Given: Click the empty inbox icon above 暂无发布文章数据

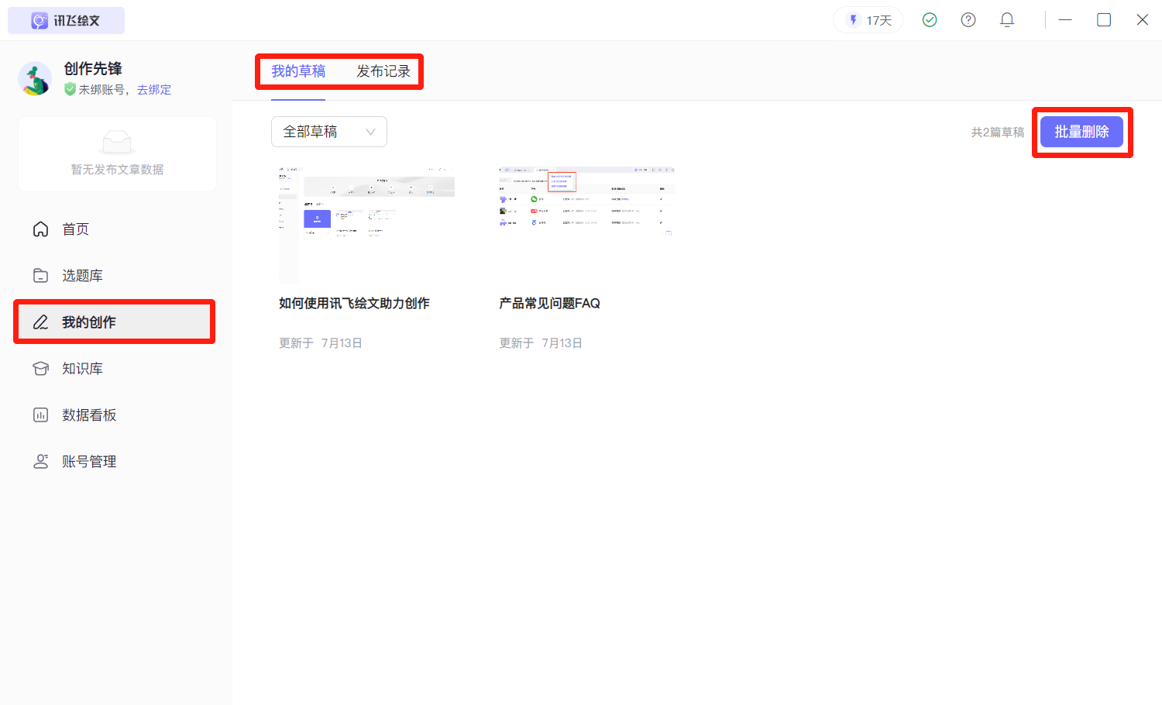Looking at the screenshot, I should pyautogui.click(x=117, y=143).
